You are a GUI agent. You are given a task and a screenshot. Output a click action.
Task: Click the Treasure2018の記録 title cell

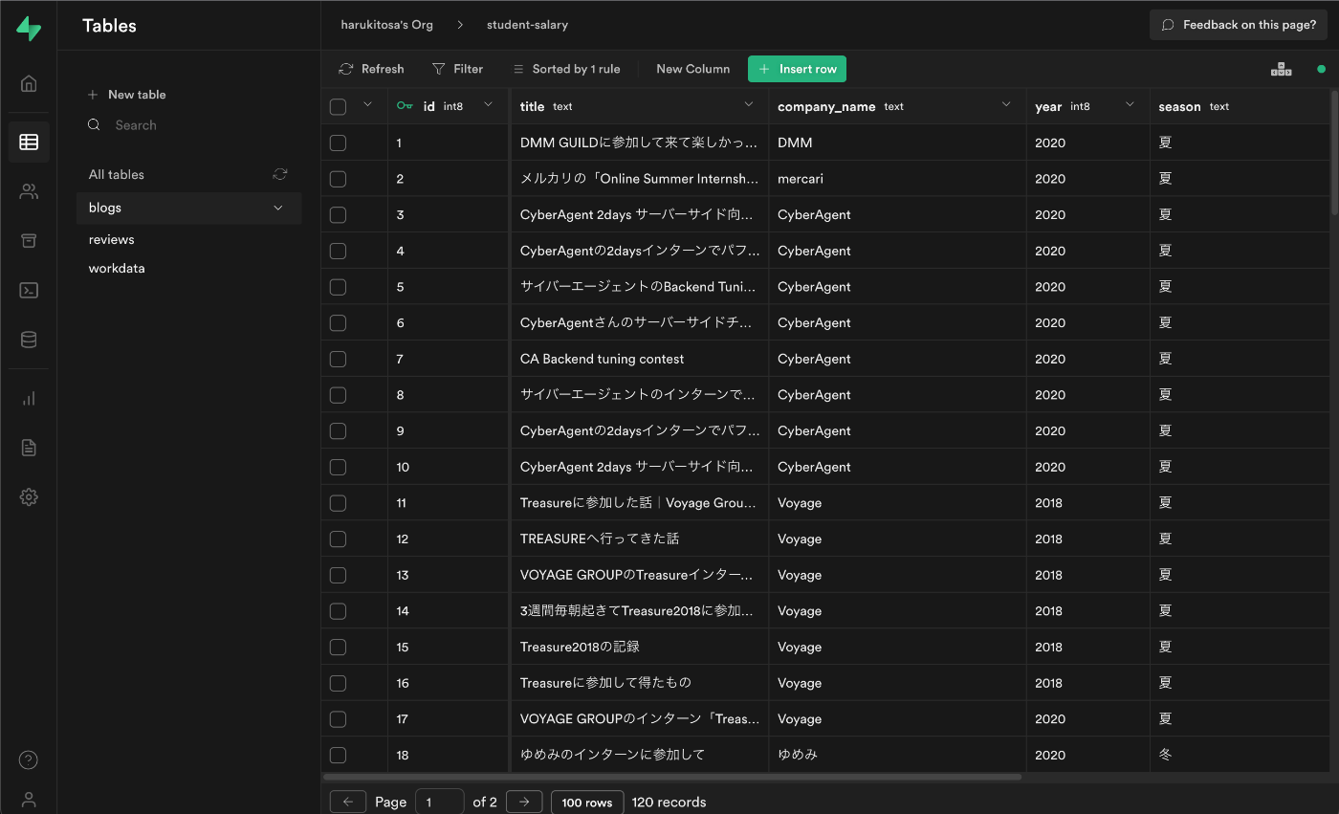640,647
